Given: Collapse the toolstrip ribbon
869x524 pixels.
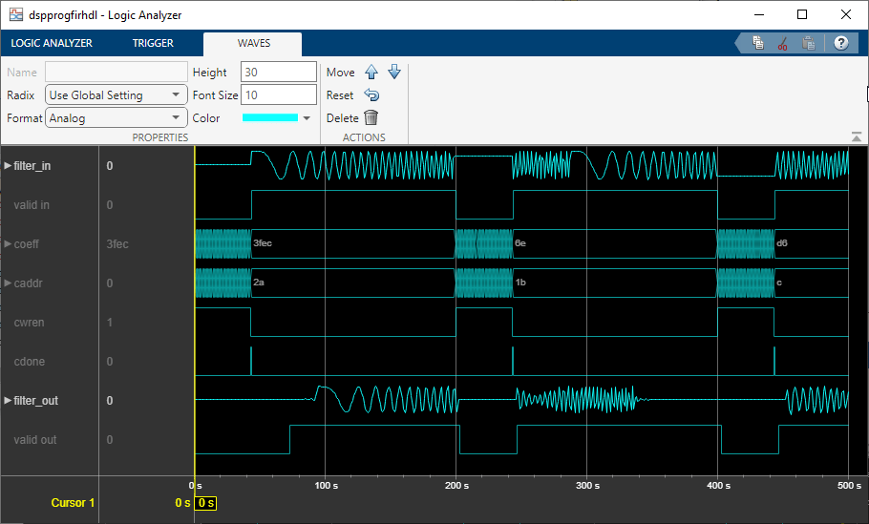Looking at the screenshot, I should 857,137.
